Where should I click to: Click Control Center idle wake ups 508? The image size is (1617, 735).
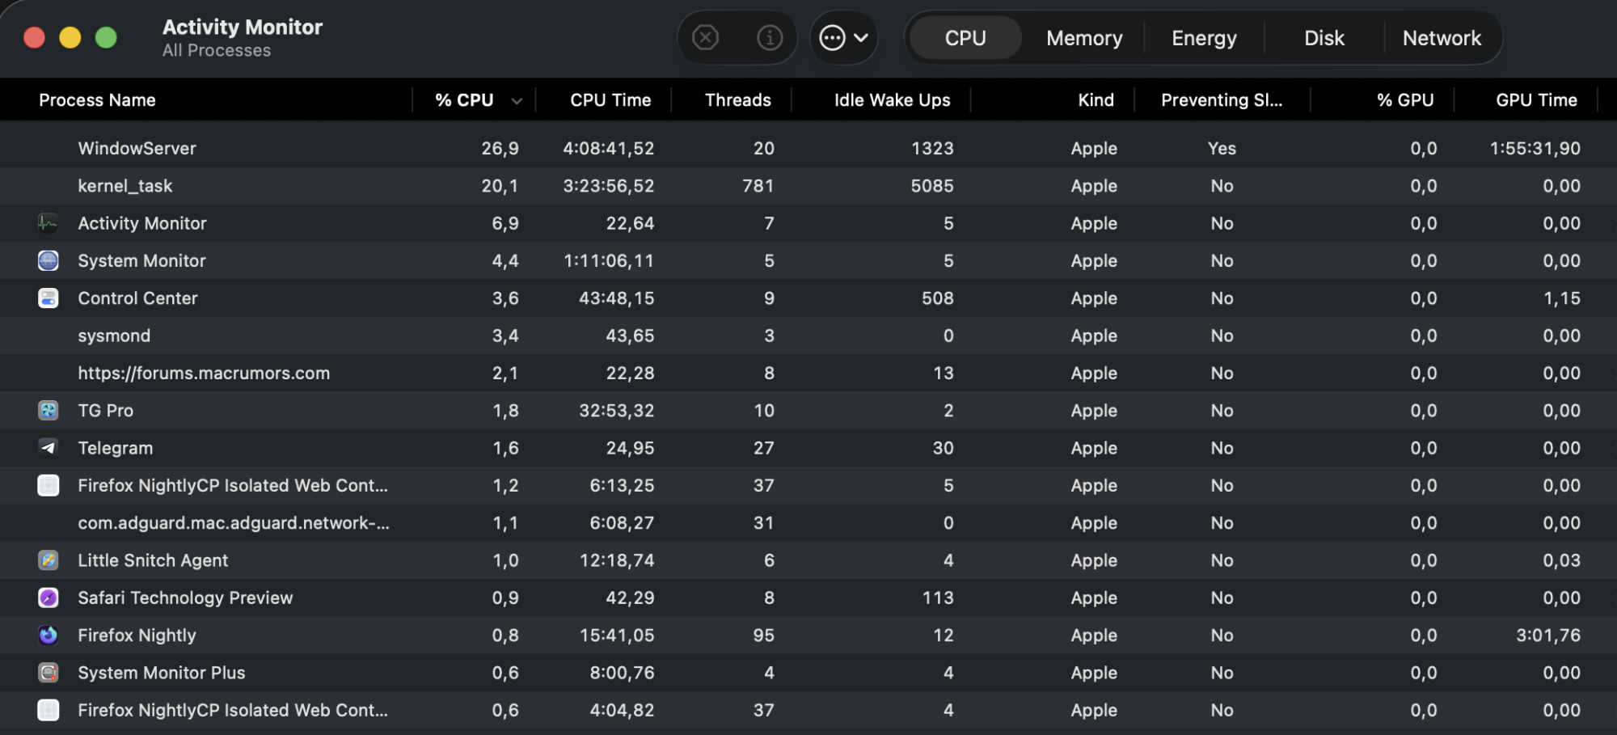click(x=938, y=298)
